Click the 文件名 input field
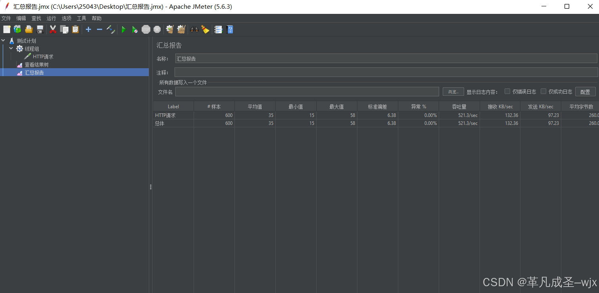This screenshot has width=599, height=293. 307,92
